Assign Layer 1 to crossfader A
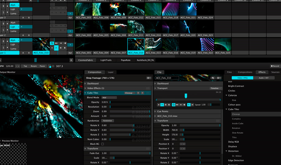The image size is (281, 165). pos(23,53)
